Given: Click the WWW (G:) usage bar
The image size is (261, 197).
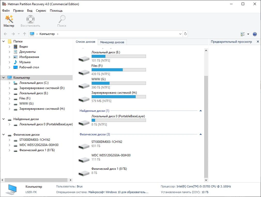Looking at the screenshot, I should click(x=119, y=83).
